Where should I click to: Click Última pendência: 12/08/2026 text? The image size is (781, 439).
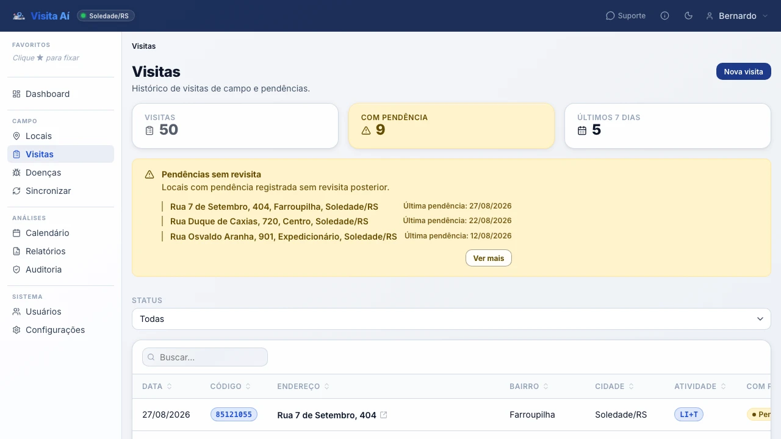458,236
